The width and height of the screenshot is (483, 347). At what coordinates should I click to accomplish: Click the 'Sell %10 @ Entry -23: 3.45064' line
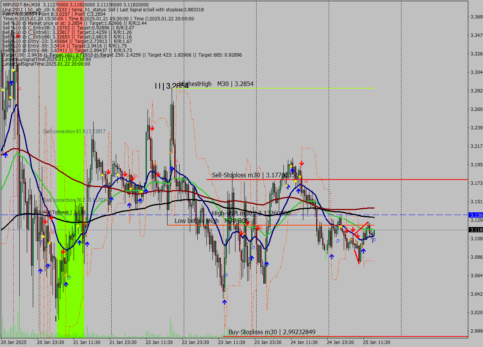tap(67, 41)
